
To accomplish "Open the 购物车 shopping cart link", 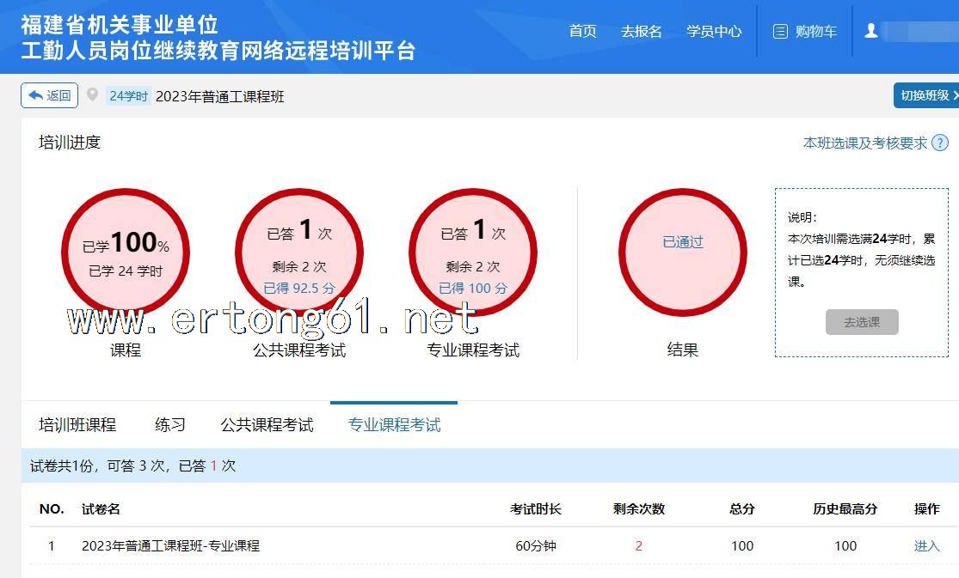I will (x=815, y=32).
